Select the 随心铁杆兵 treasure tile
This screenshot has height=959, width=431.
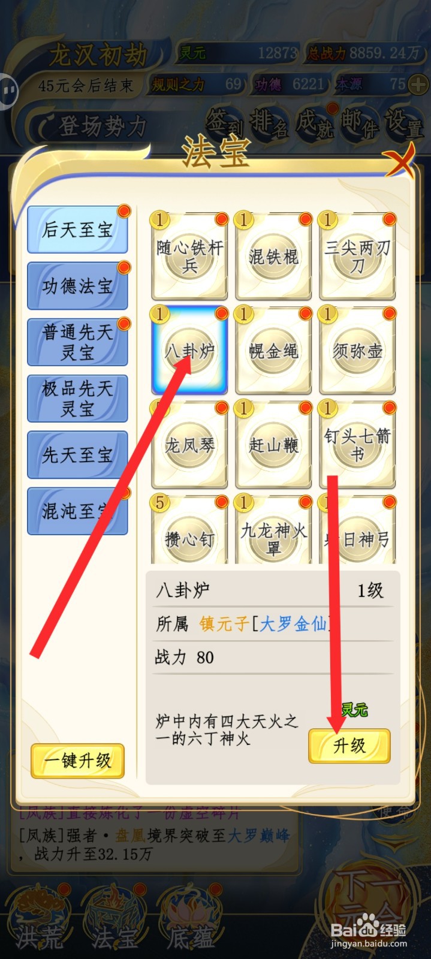tap(189, 257)
